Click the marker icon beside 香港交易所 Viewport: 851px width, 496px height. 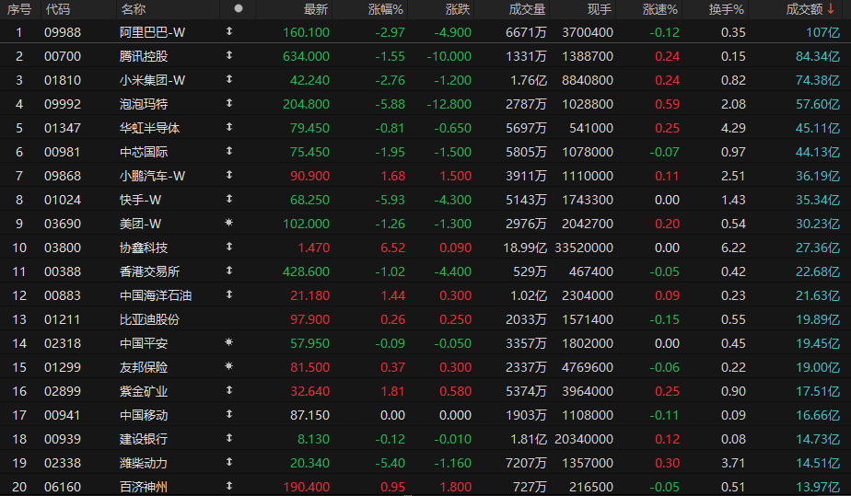(229, 271)
